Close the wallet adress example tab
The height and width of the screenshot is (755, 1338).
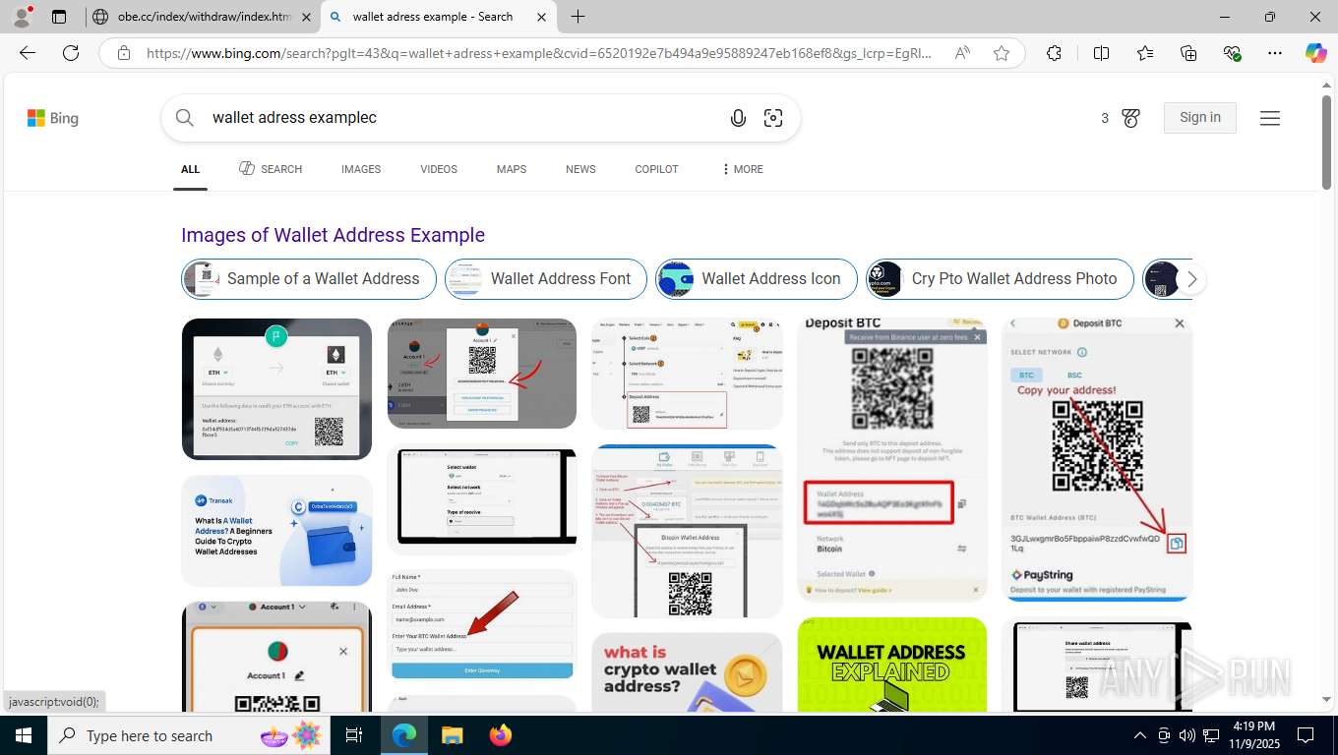click(542, 17)
